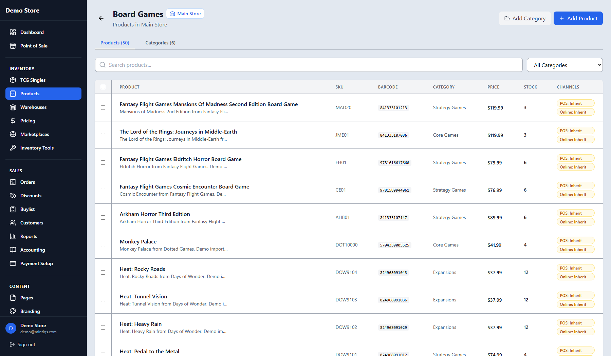Click the TCG Singles cube icon
The height and width of the screenshot is (356, 611).
click(x=13, y=80)
